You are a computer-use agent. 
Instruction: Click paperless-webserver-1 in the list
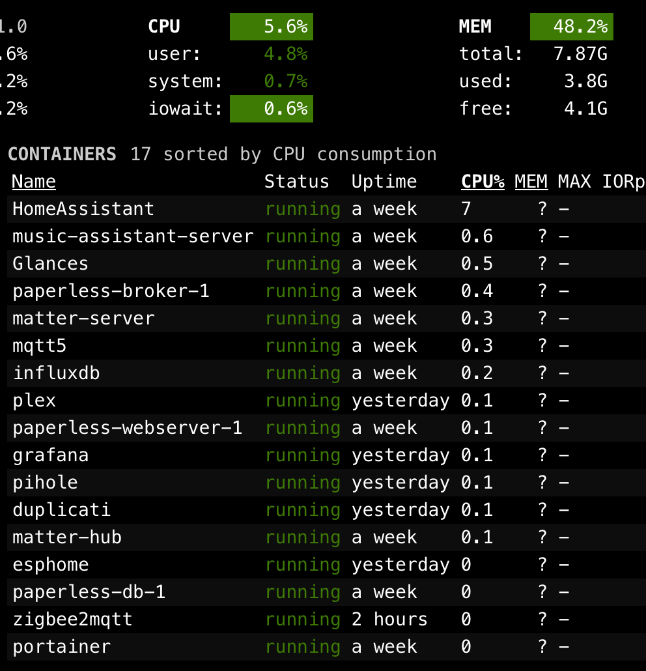pos(127,428)
